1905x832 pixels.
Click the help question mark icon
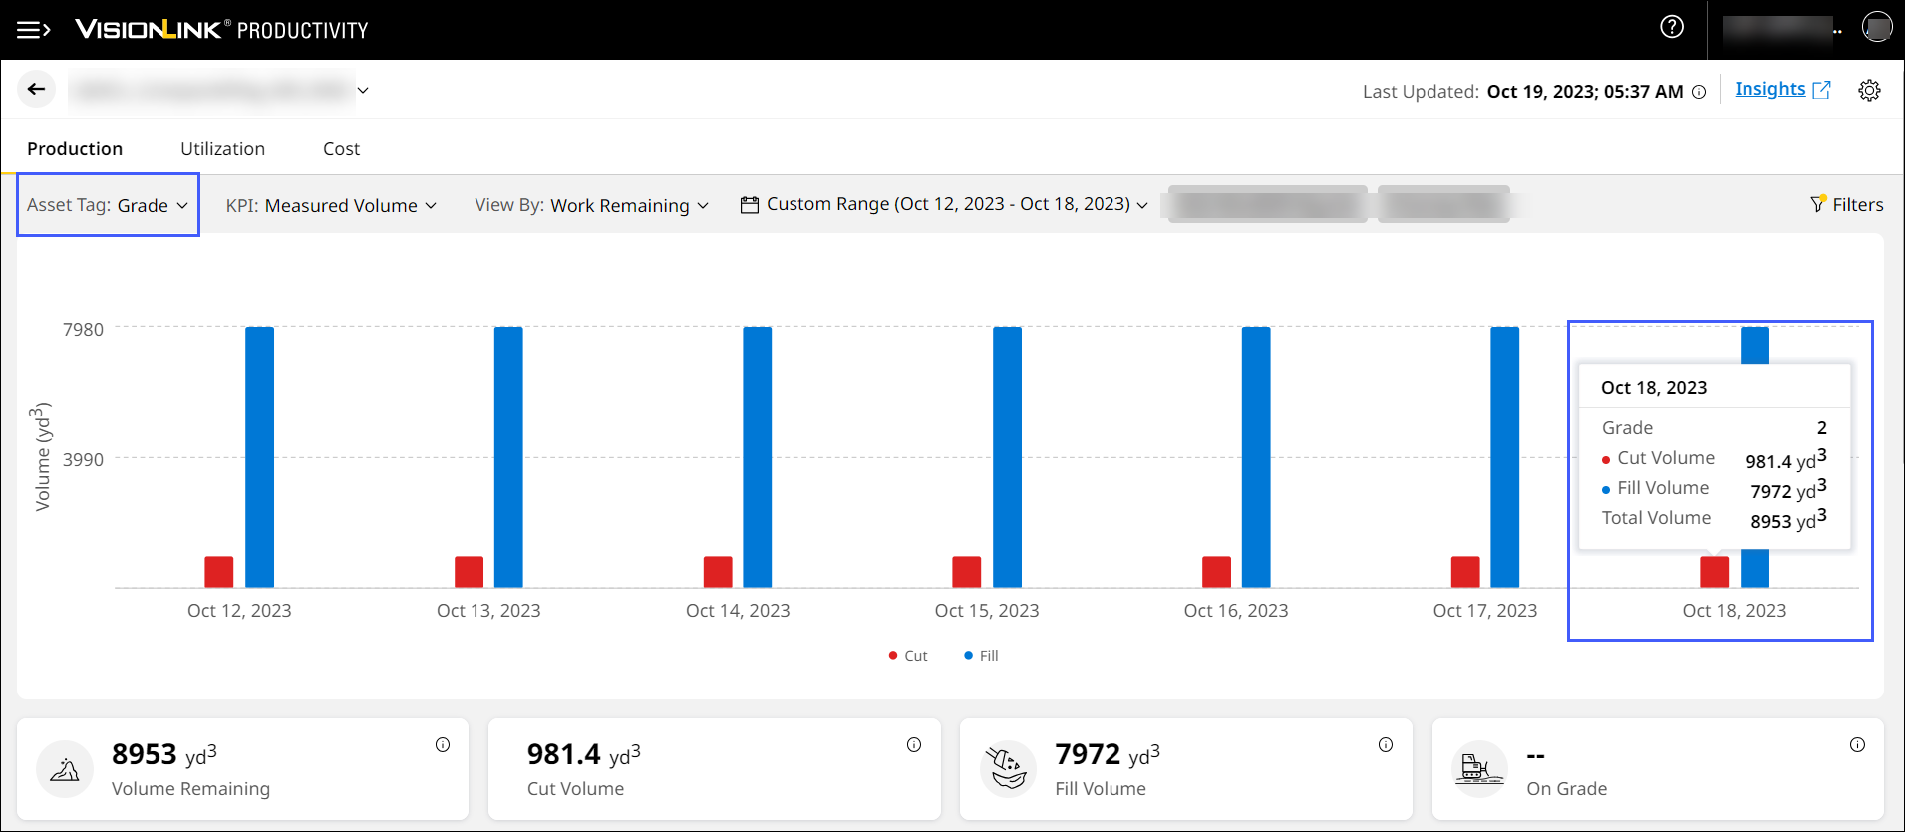(1672, 27)
